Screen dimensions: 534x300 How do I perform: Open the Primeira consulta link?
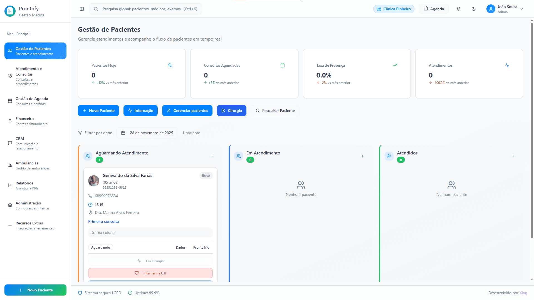tap(103, 221)
